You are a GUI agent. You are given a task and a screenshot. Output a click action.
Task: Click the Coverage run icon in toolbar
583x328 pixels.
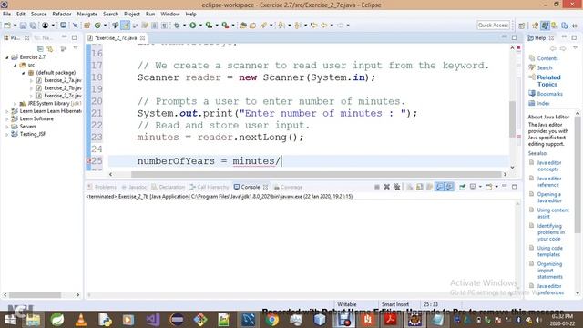(x=209, y=26)
